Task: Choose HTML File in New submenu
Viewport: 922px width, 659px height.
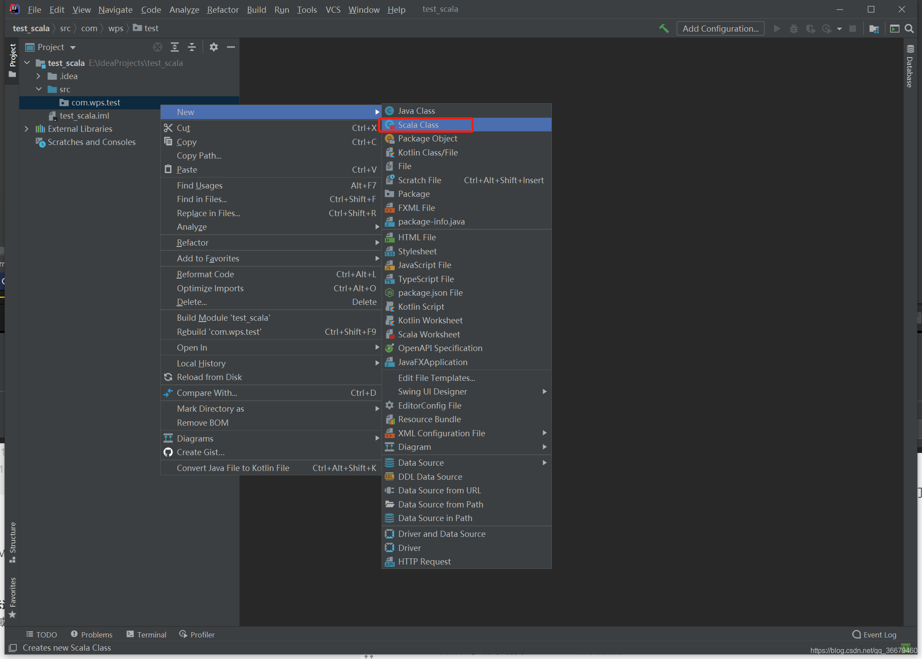Action: point(467,237)
